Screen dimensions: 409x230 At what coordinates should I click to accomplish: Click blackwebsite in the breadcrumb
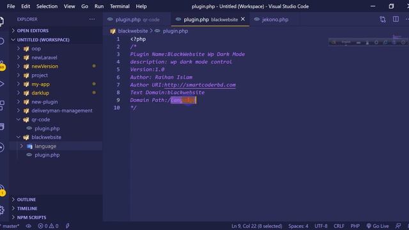click(133, 31)
